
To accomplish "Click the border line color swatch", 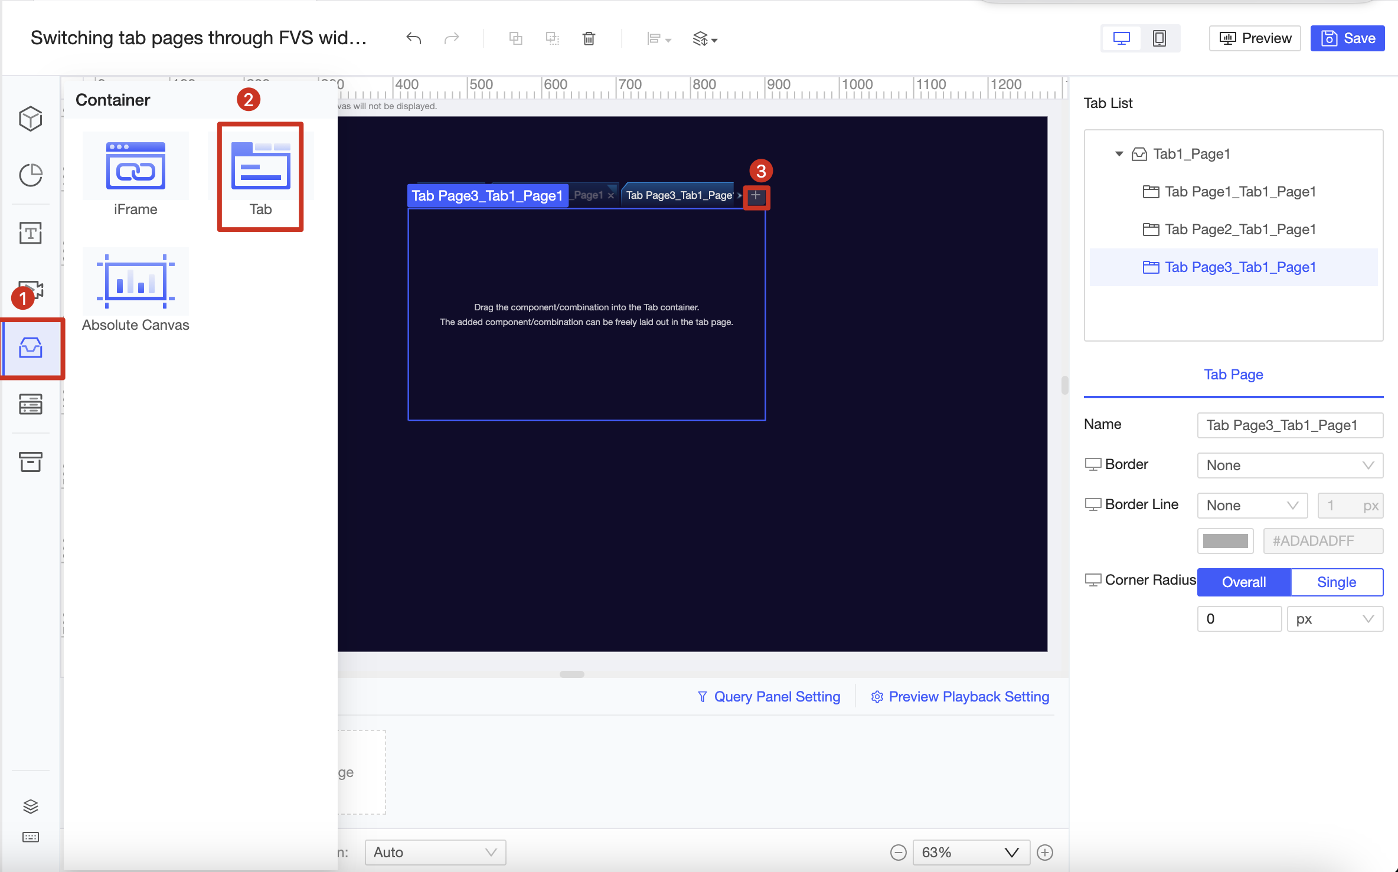I will (x=1225, y=540).
